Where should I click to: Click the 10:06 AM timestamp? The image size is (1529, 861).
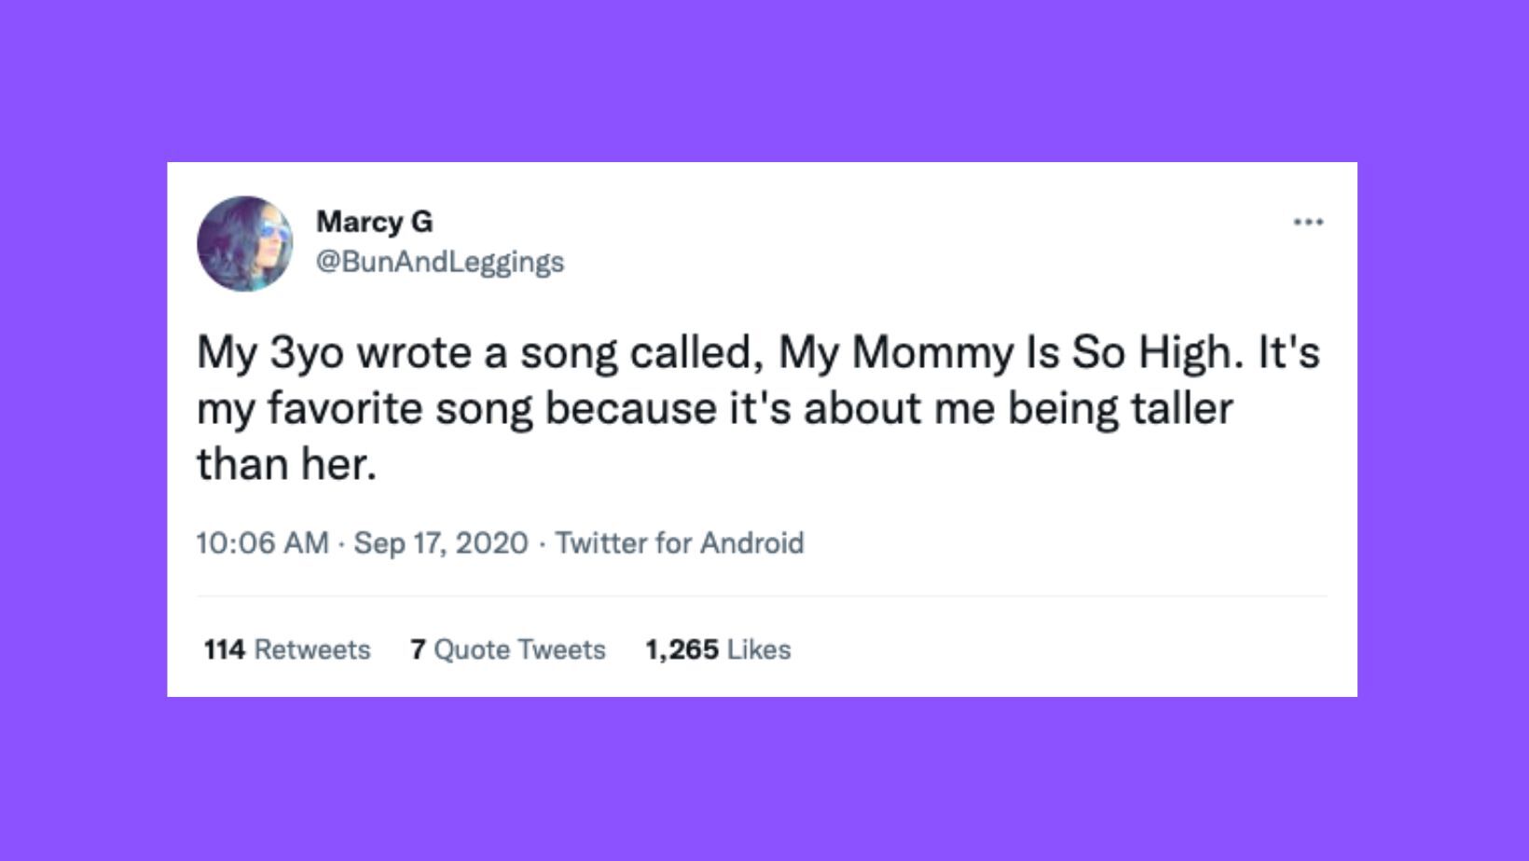(262, 542)
